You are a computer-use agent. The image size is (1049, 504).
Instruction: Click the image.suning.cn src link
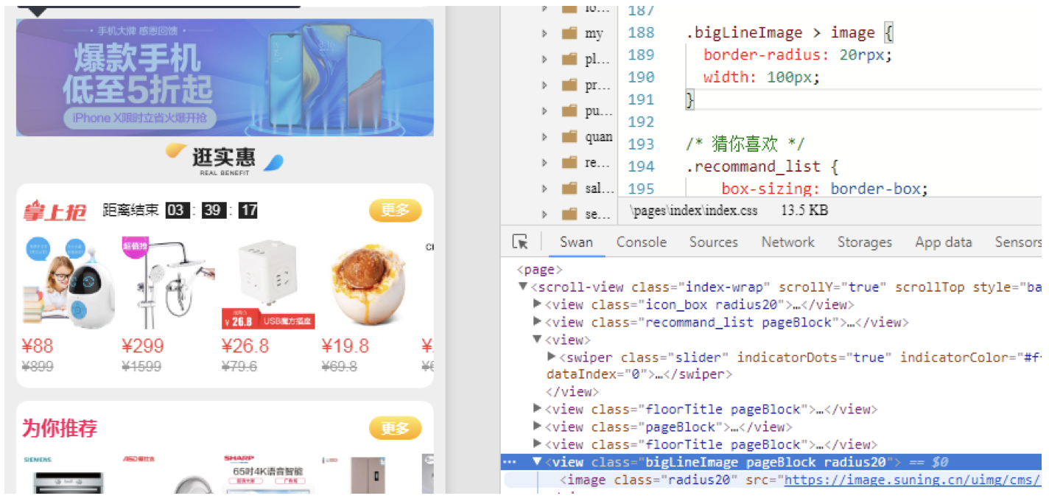[x=913, y=480]
